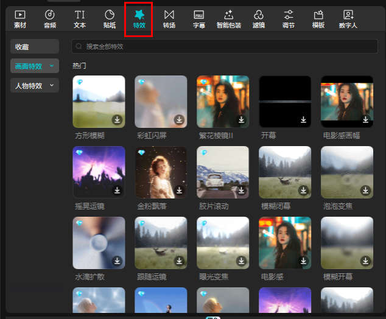Open the 数字人 digital human tab
This screenshot has height=319, width=386.
click(x=348, y=19)
